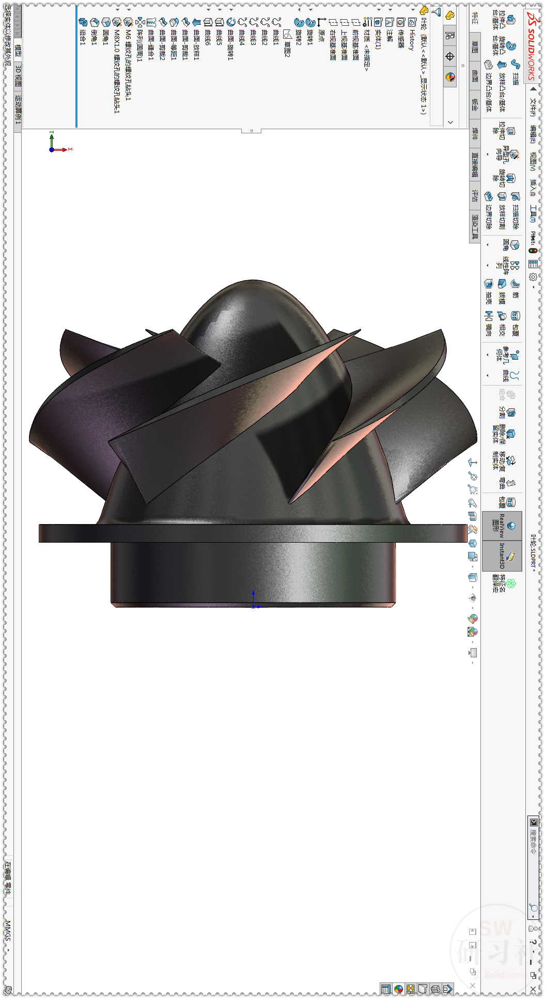Select the 拔模 draft tool
This screenshot has width=545, height=999.
(x=502, y=291)
